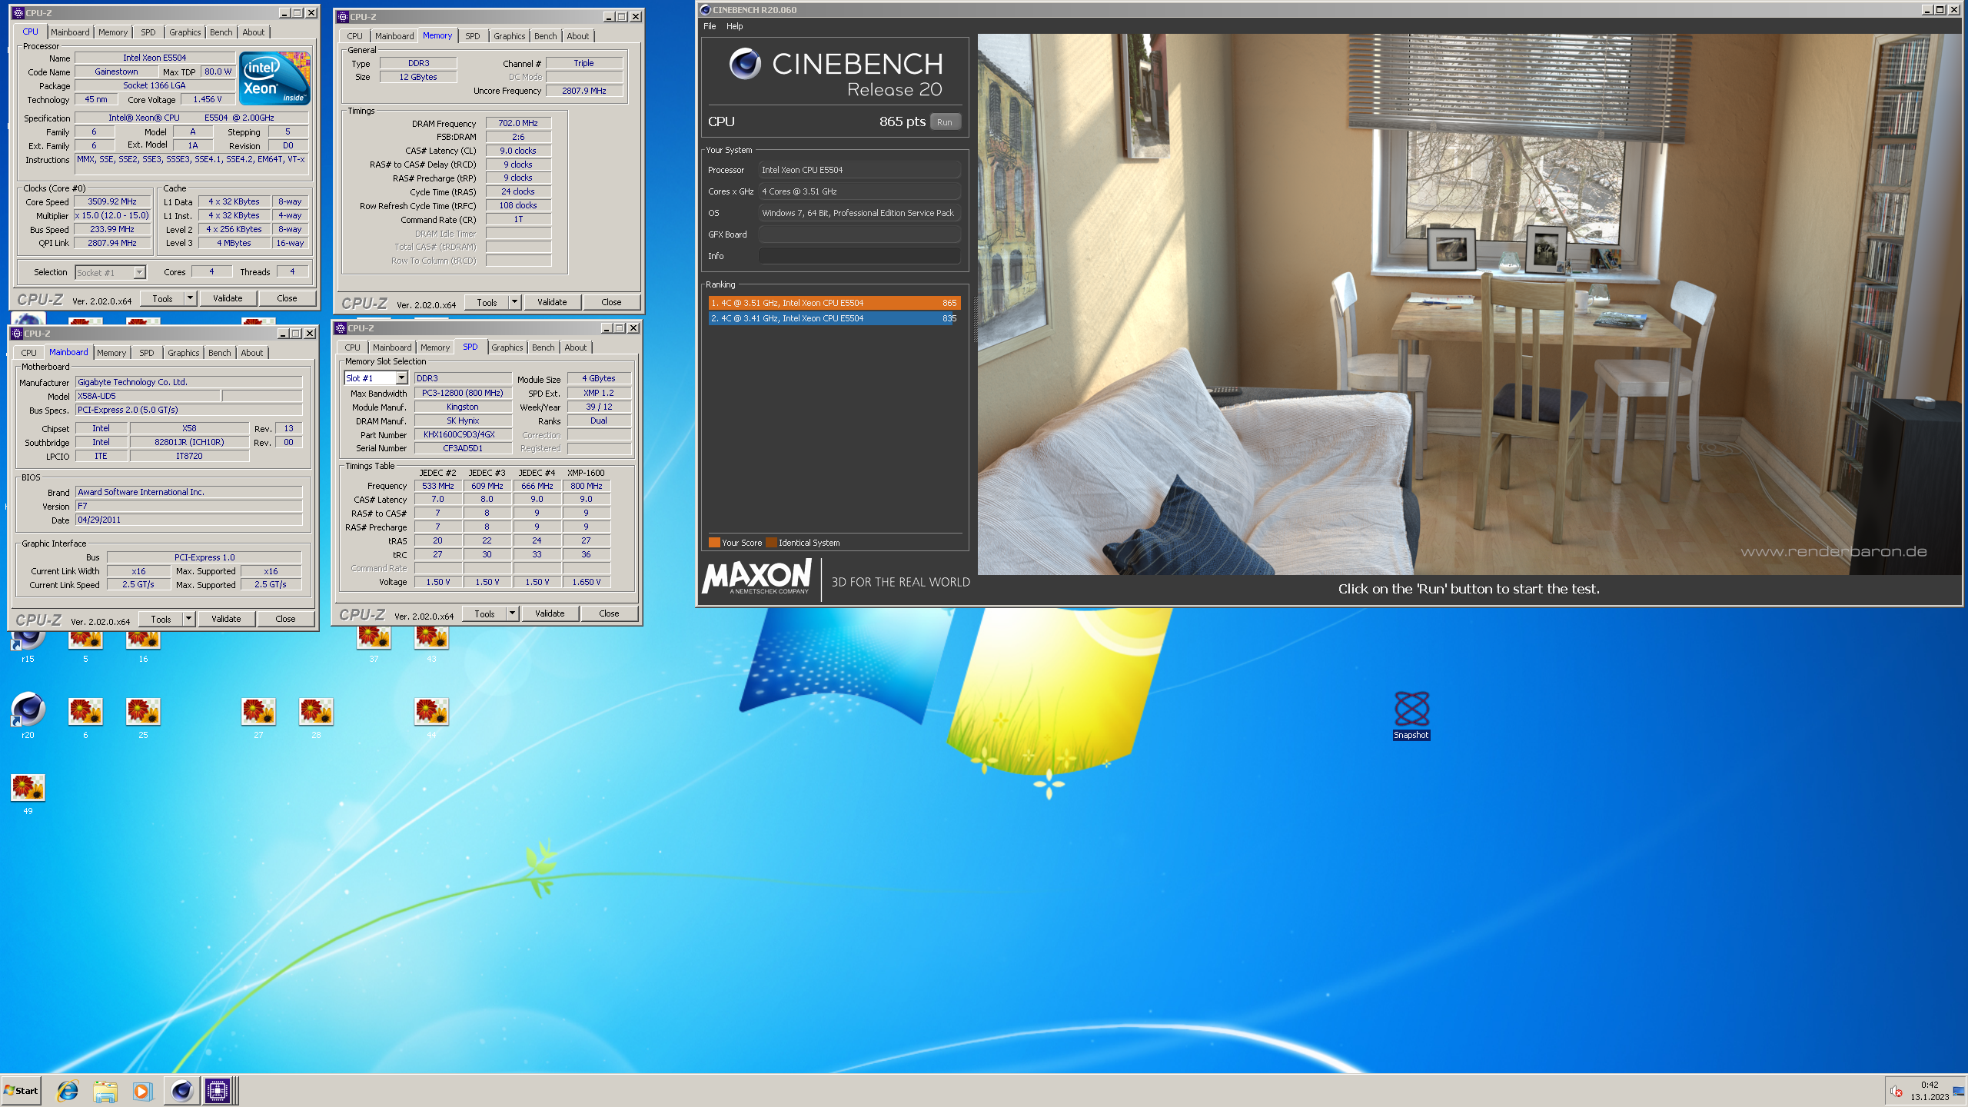This screenshot has height=1107, width=1968.
Task: Switch to the About tab in the CPU-Z Mainboard window
Action: (251, 353)
